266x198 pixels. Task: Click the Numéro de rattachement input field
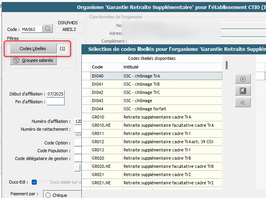[x=78, y=129]
